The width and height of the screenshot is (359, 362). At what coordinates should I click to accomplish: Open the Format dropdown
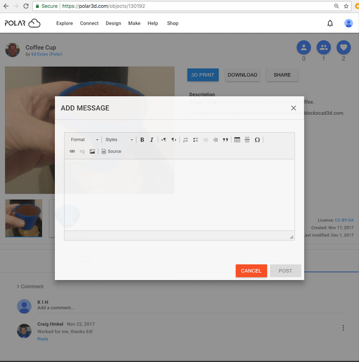(x=84, y=140)
